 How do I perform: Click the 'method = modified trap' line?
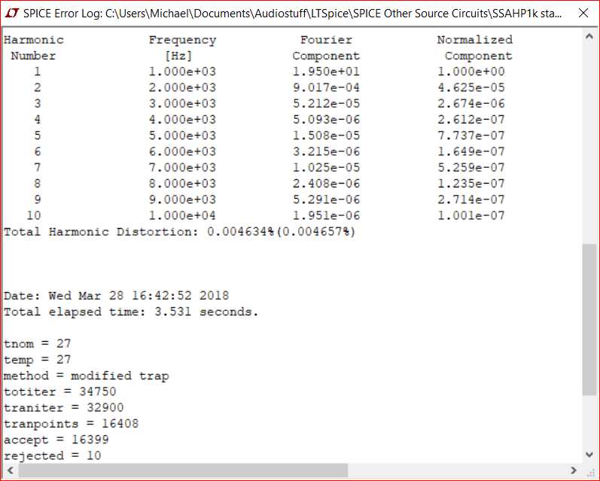click(x=87, y=376)
